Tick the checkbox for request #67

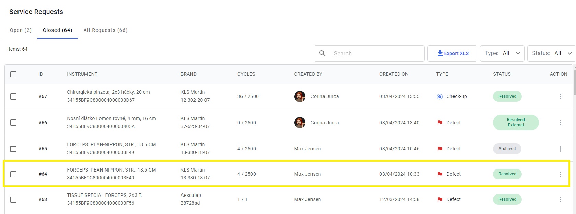point(13,97)
